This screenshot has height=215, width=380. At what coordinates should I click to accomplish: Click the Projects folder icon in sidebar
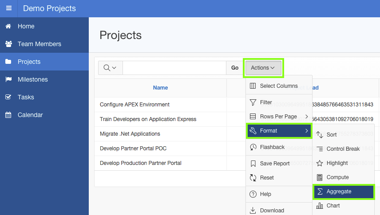(x=8, y=62)
